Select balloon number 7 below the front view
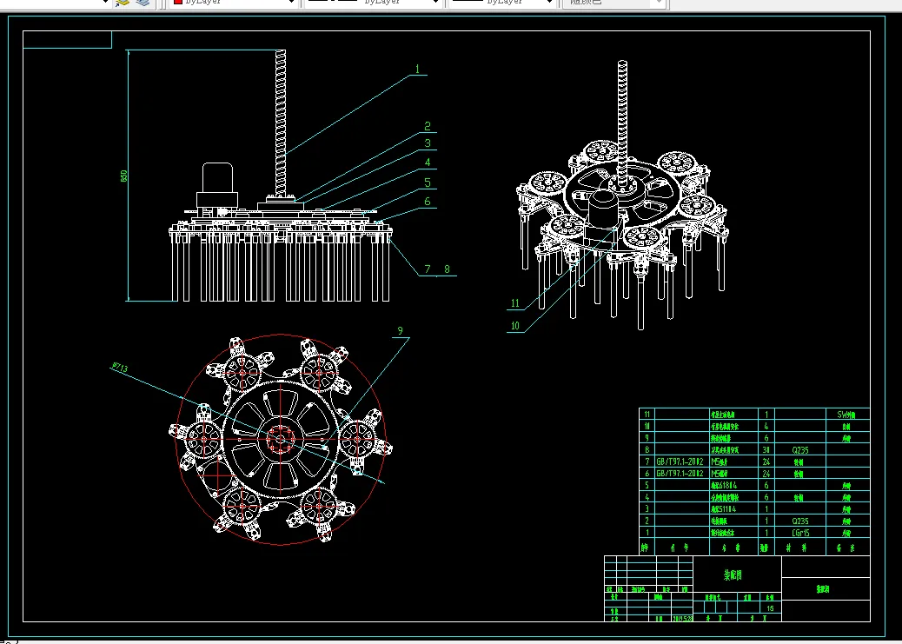Image resolution: width=902 pixels, height=644 pixels. click(428, 269)
